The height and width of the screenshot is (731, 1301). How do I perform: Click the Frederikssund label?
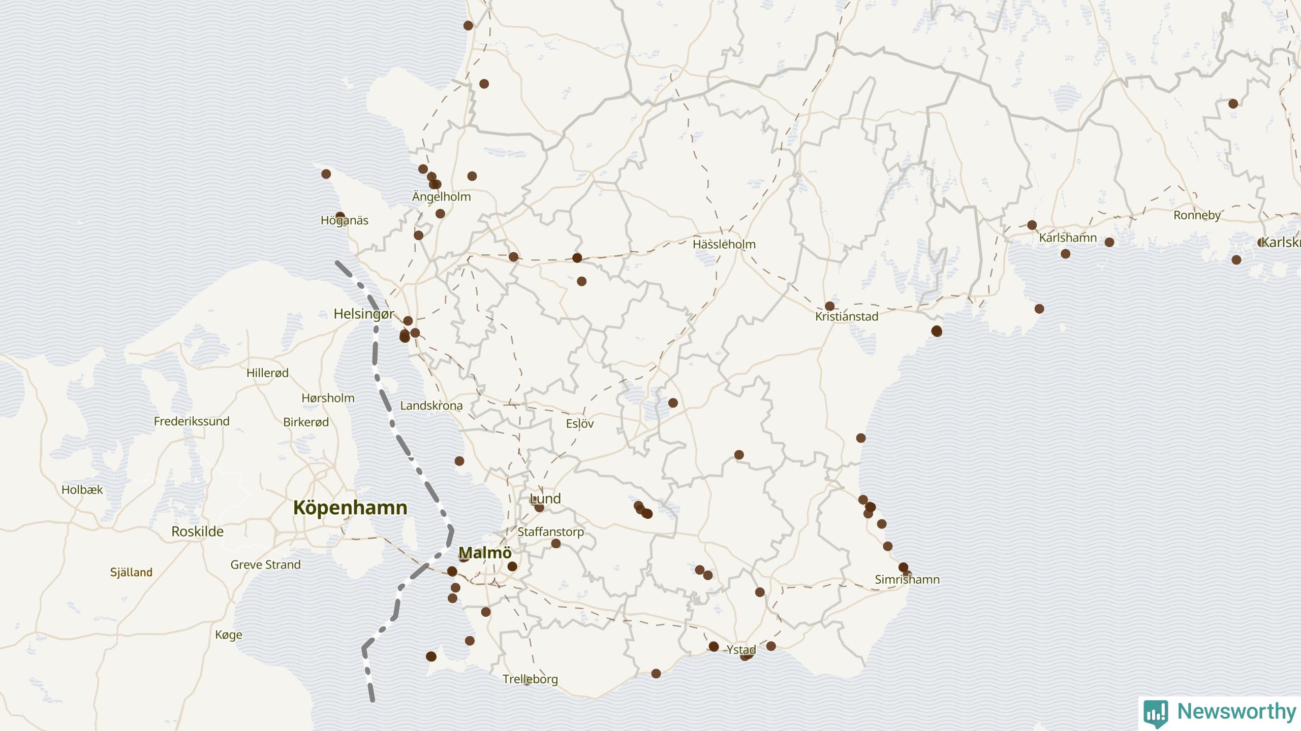coord(192,421)
